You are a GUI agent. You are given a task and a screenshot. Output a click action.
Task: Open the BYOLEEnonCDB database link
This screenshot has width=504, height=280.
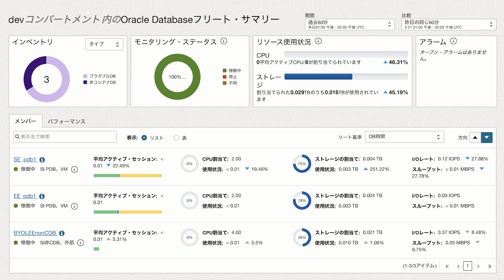click(35, 233)
